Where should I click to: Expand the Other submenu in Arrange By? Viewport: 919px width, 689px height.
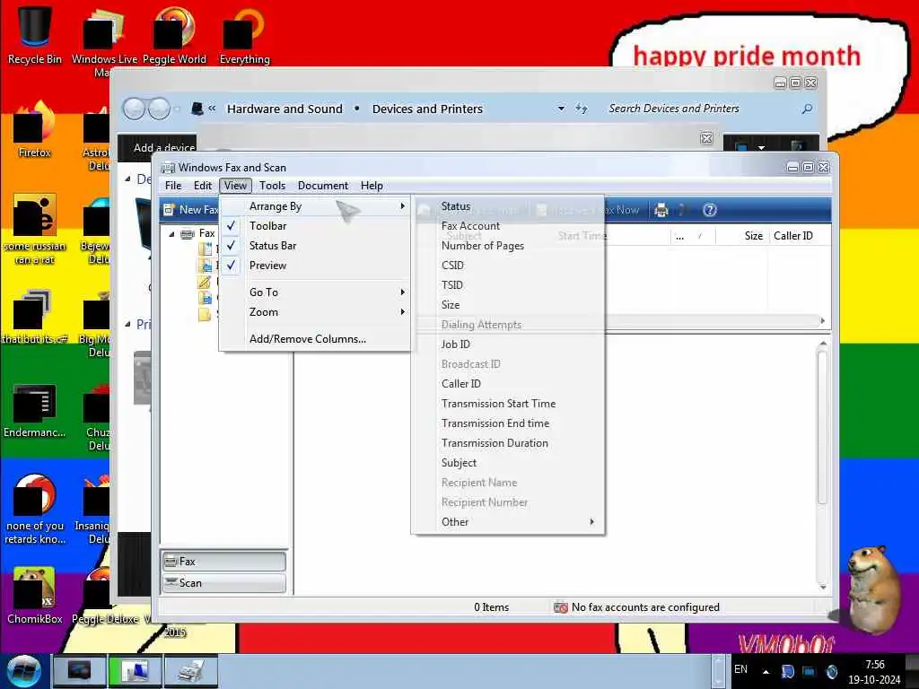point(508,522)
